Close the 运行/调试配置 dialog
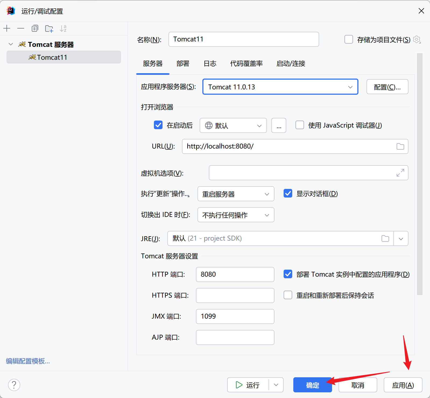This screenshot has width=430, height=398. click(421, 11)
